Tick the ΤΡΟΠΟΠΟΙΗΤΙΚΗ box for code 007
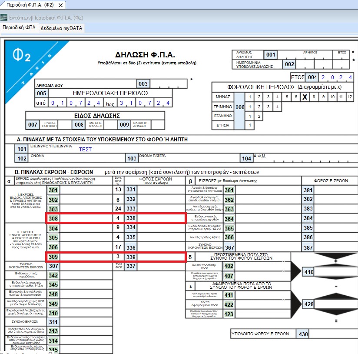Image resolution: width=358 pixels, height=354 pixels. coord(64,124)
